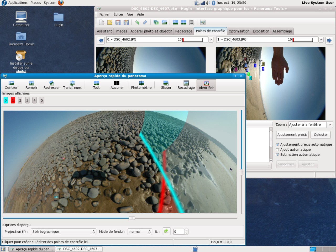Open the Éditer menu
Screen dimensions: 336x252
[x=118, y=14]
